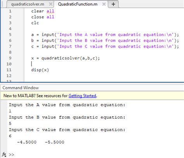Viewport: 184px width, 158px height.
Task: Select the QuadraticFunction.m tab
Action: (x=78, y=4)
